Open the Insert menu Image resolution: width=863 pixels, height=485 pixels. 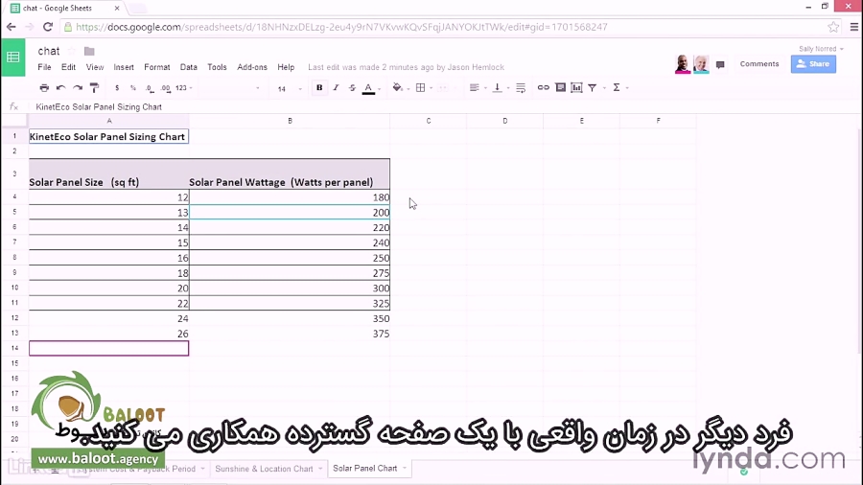(124, 67)
